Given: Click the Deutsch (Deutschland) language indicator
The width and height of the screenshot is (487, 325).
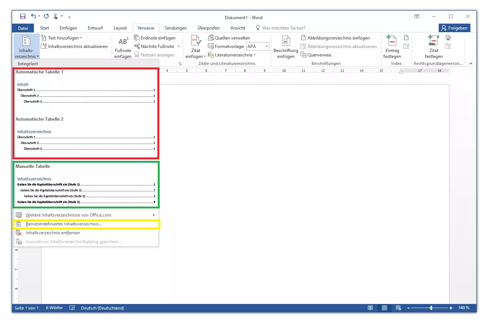Looking at the screenshot, I should [x=102, y=308].
